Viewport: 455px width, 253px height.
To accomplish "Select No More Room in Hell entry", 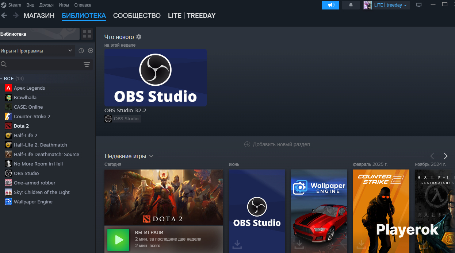I will (x=47, y=164).
